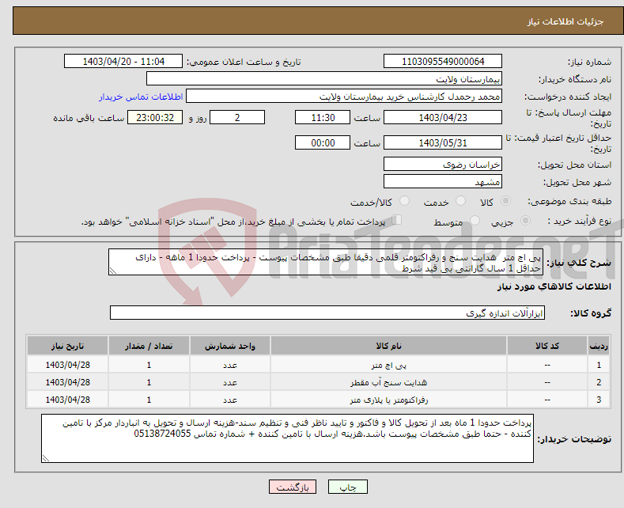Click the city field مشهد
Screen dimensions: 624x508
click(443, 181)
